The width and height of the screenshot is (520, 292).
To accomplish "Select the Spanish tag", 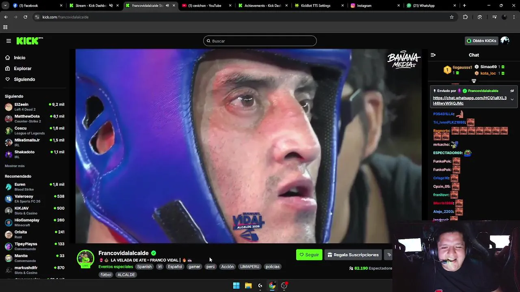I will (x=144, y=267).
